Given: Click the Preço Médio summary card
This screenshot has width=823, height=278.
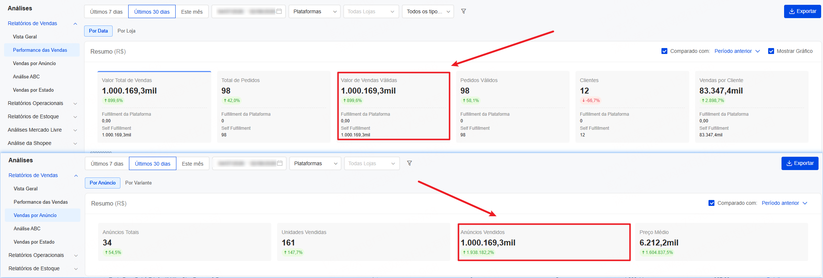Looking at the screenshot, I should pos(721,242).
